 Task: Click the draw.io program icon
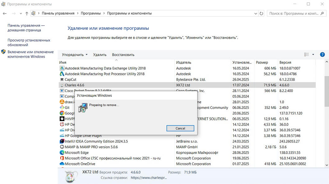[x=62, y=102]
